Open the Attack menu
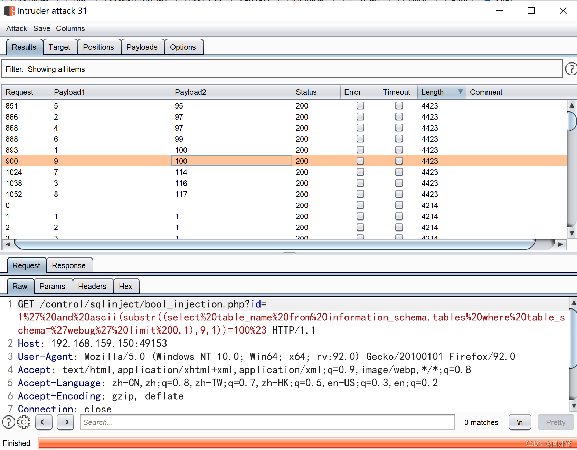The image size is (577, 450). point(17,28)
